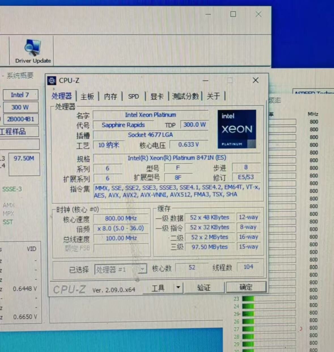Open the 内存 tab
This screenshot has width=334, height=352.
[x=110, y=97]
